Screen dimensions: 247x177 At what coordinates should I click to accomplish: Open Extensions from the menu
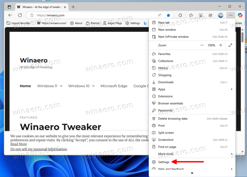click(x=192, y=96)
